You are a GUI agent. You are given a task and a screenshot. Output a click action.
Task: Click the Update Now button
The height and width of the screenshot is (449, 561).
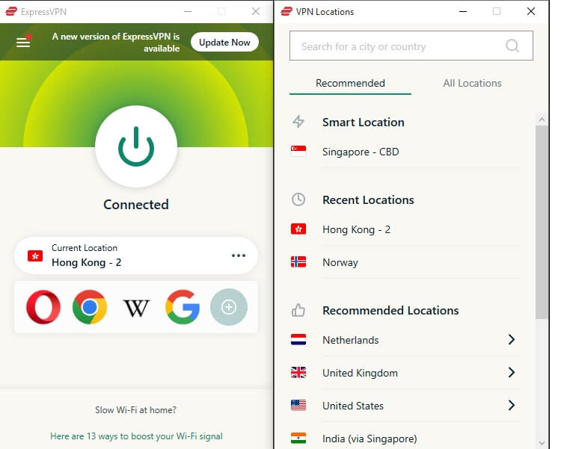coord(224,42)
